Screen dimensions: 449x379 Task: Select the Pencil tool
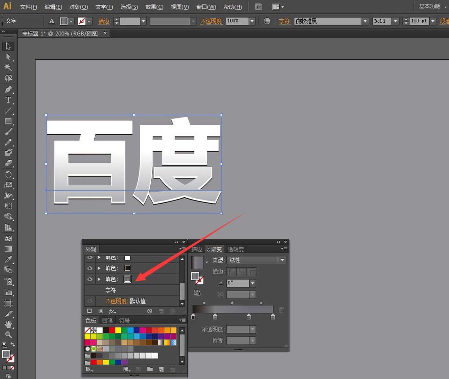8,142
